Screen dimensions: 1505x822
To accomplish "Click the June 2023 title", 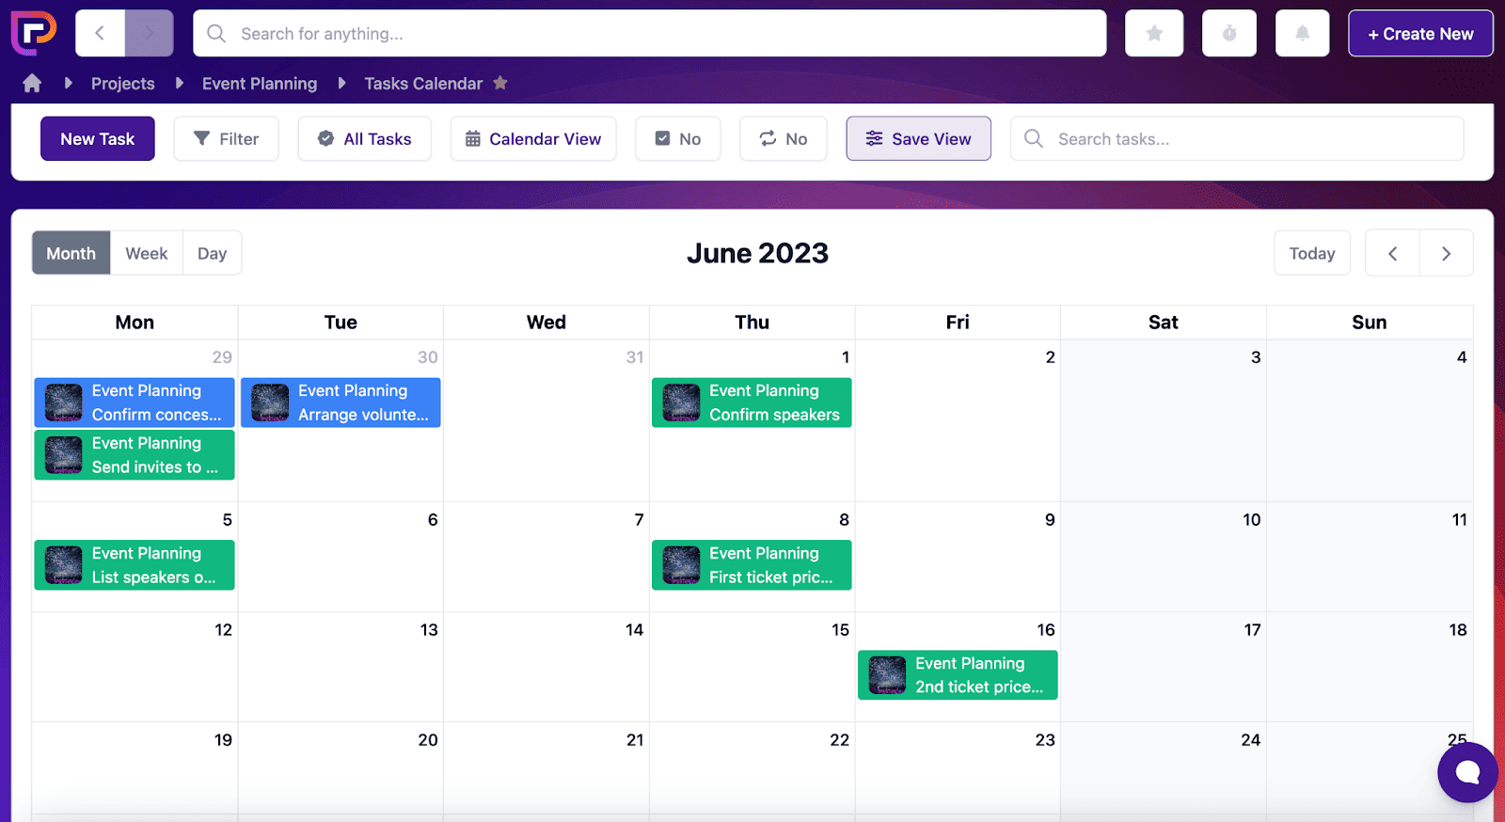I will pos(757,253).
